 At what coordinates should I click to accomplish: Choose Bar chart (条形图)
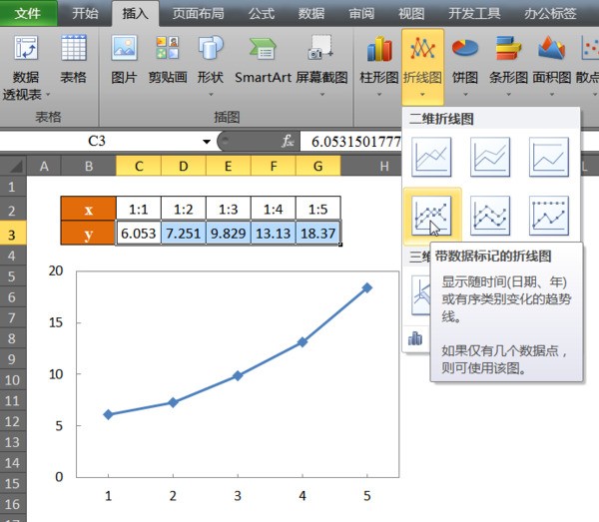508,65
